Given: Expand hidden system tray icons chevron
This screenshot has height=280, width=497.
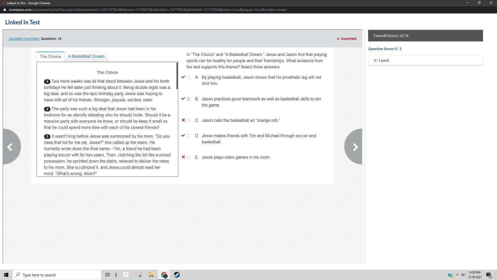Looking at the screenshot, I should point(457,275).
